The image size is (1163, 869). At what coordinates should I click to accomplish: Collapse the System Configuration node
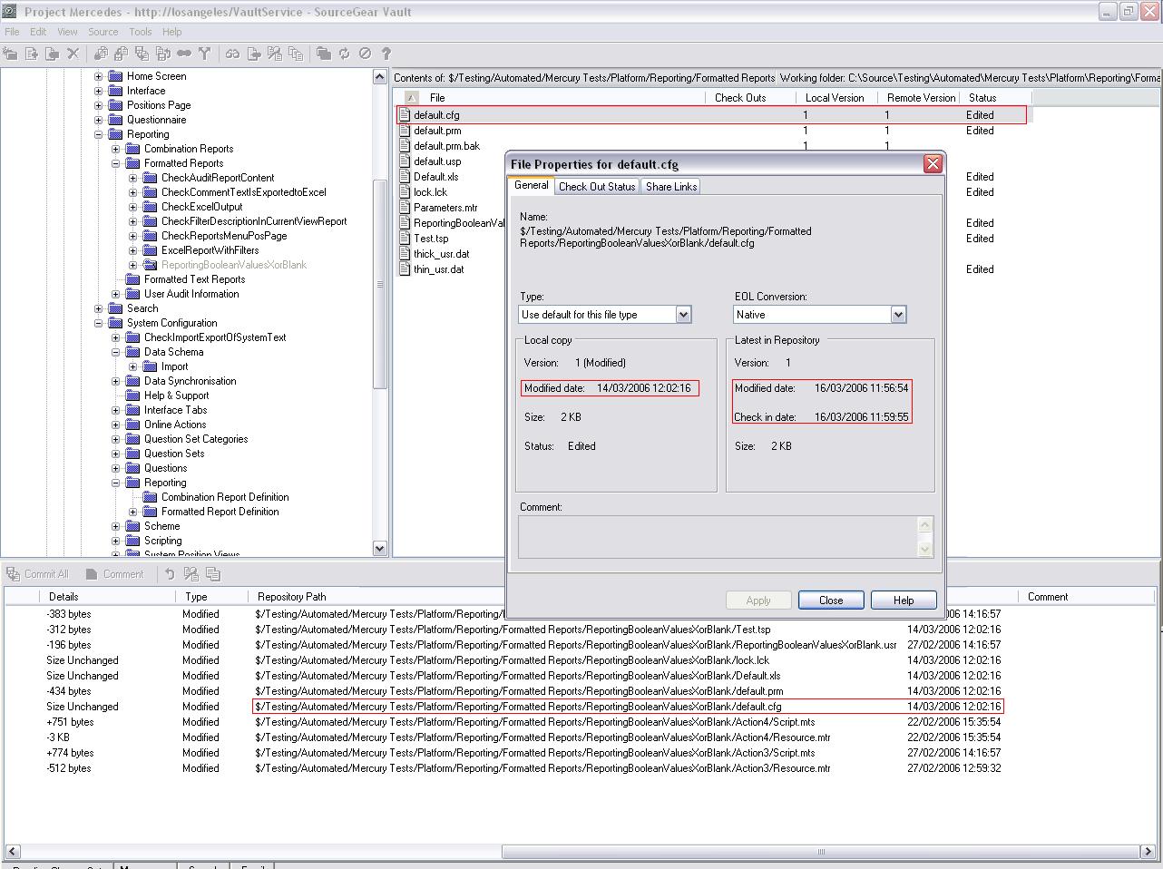[98, 323]
